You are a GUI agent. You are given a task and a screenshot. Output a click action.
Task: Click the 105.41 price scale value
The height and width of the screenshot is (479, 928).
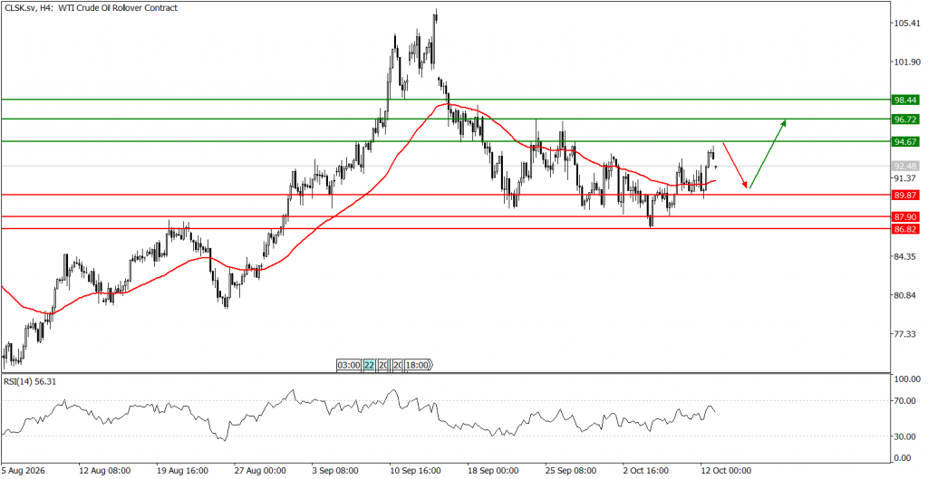906,24
